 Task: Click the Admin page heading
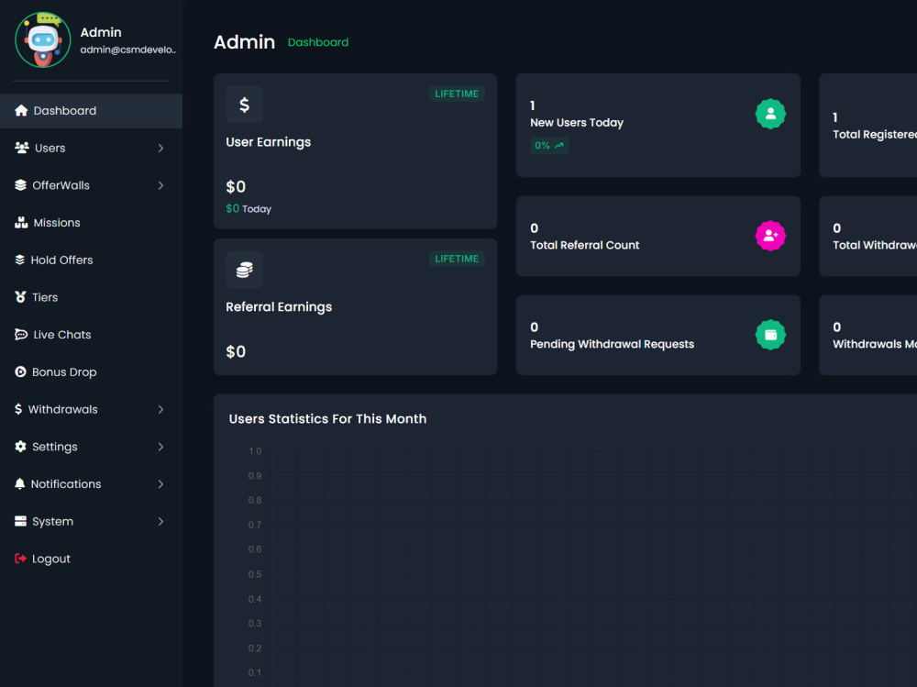[245, 42]
